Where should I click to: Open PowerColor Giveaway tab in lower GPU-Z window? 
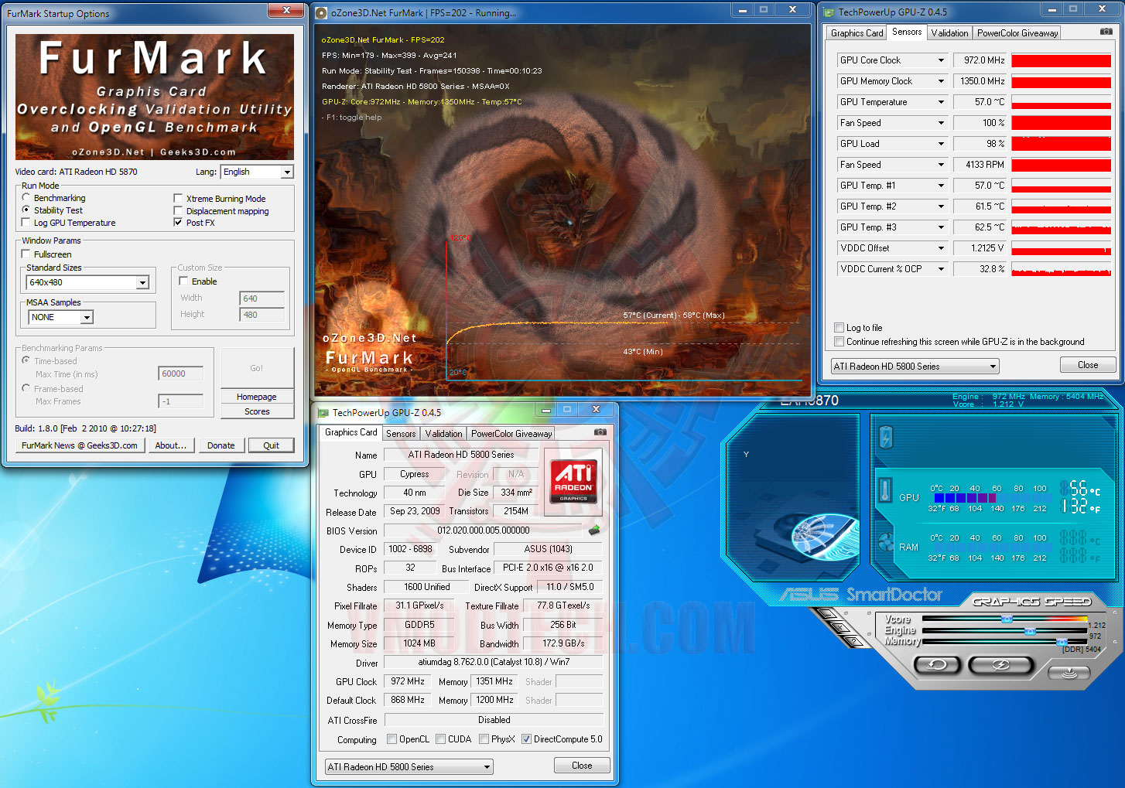[511, 434]
